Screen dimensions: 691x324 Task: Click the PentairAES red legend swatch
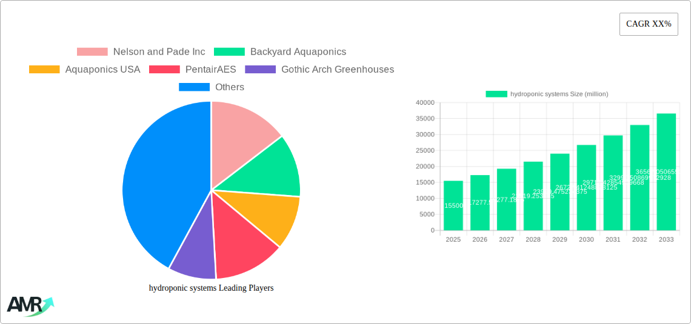pos(164,70)
